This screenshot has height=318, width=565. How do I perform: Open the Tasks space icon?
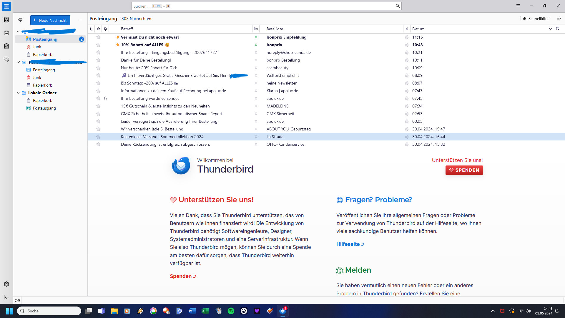[6, 46]
